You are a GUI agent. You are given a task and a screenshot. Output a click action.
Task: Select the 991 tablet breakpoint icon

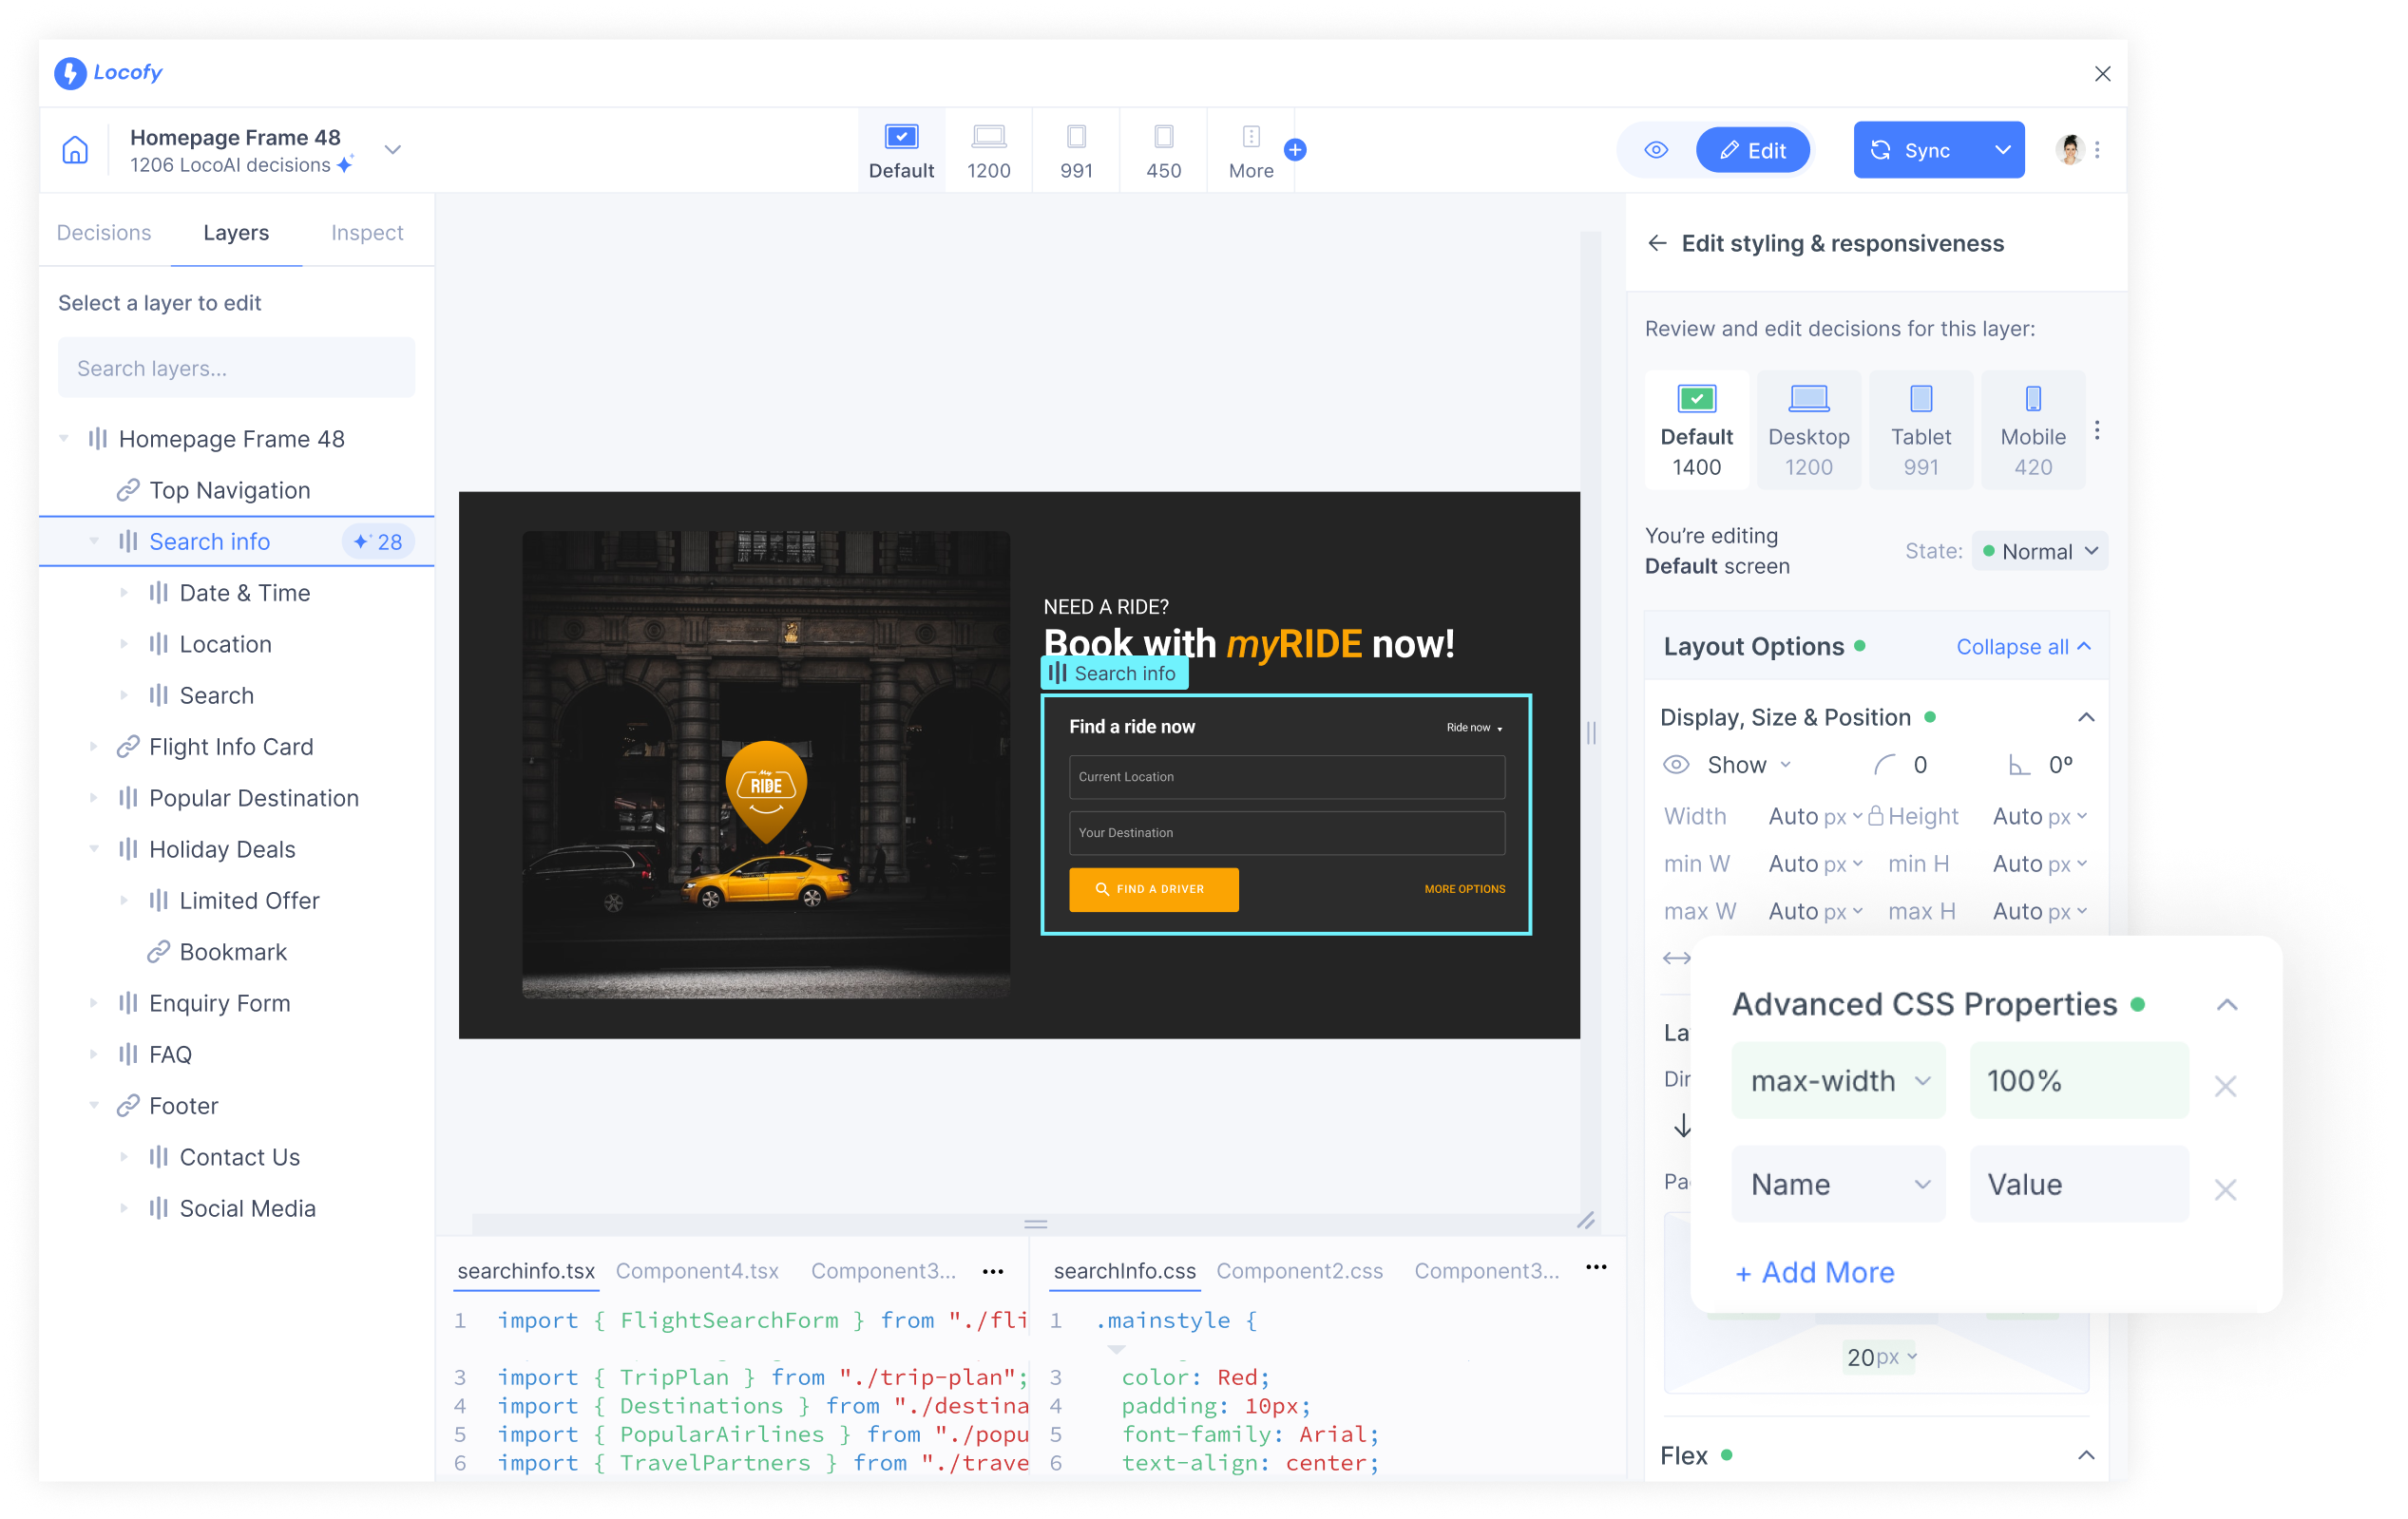point(1076,138)
